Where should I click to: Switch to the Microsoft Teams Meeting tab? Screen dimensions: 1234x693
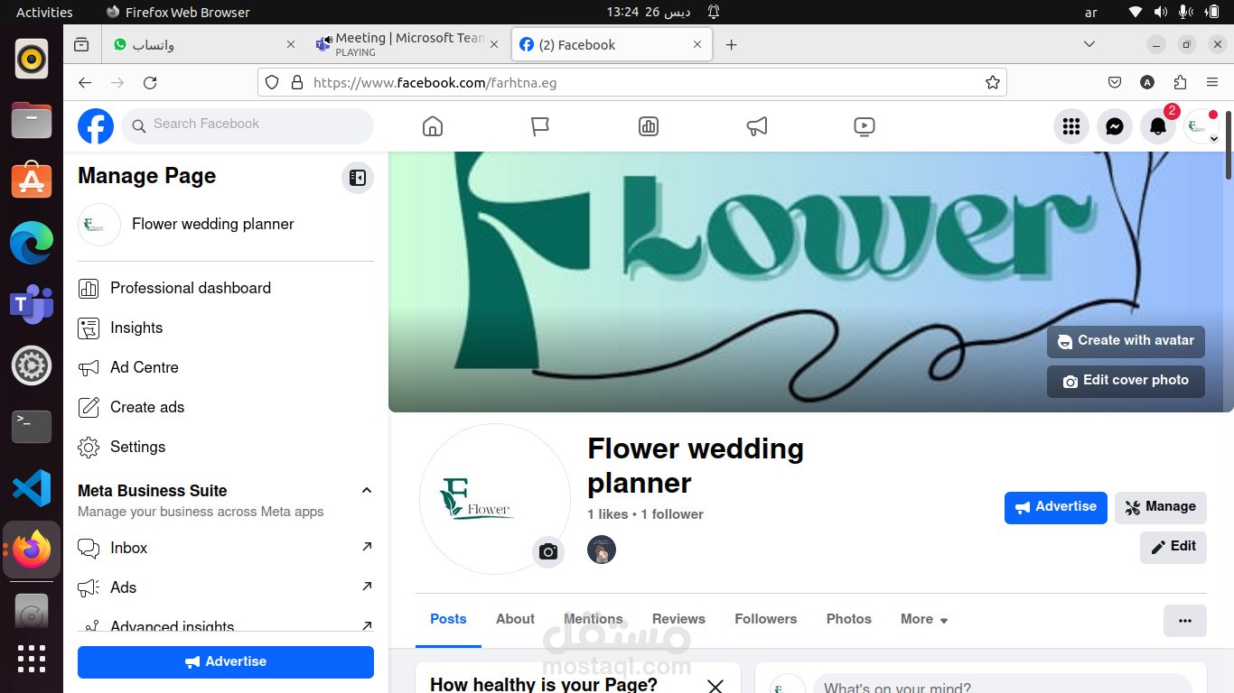click(407, 44)
